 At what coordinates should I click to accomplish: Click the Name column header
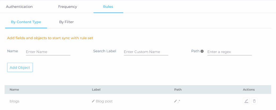pos(14,90)
